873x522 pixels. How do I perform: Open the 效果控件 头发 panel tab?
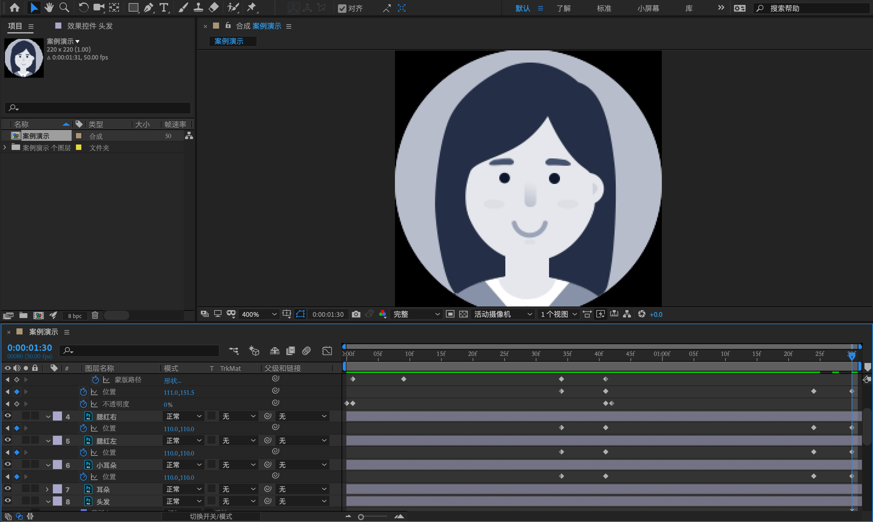coord(90,26)
